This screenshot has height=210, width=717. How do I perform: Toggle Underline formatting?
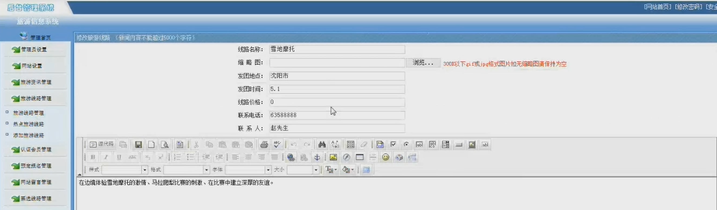[119, 157]
